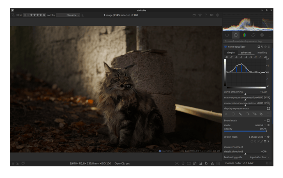Switch to the simple tab
The image size is (283, 178).
point(231,53)
